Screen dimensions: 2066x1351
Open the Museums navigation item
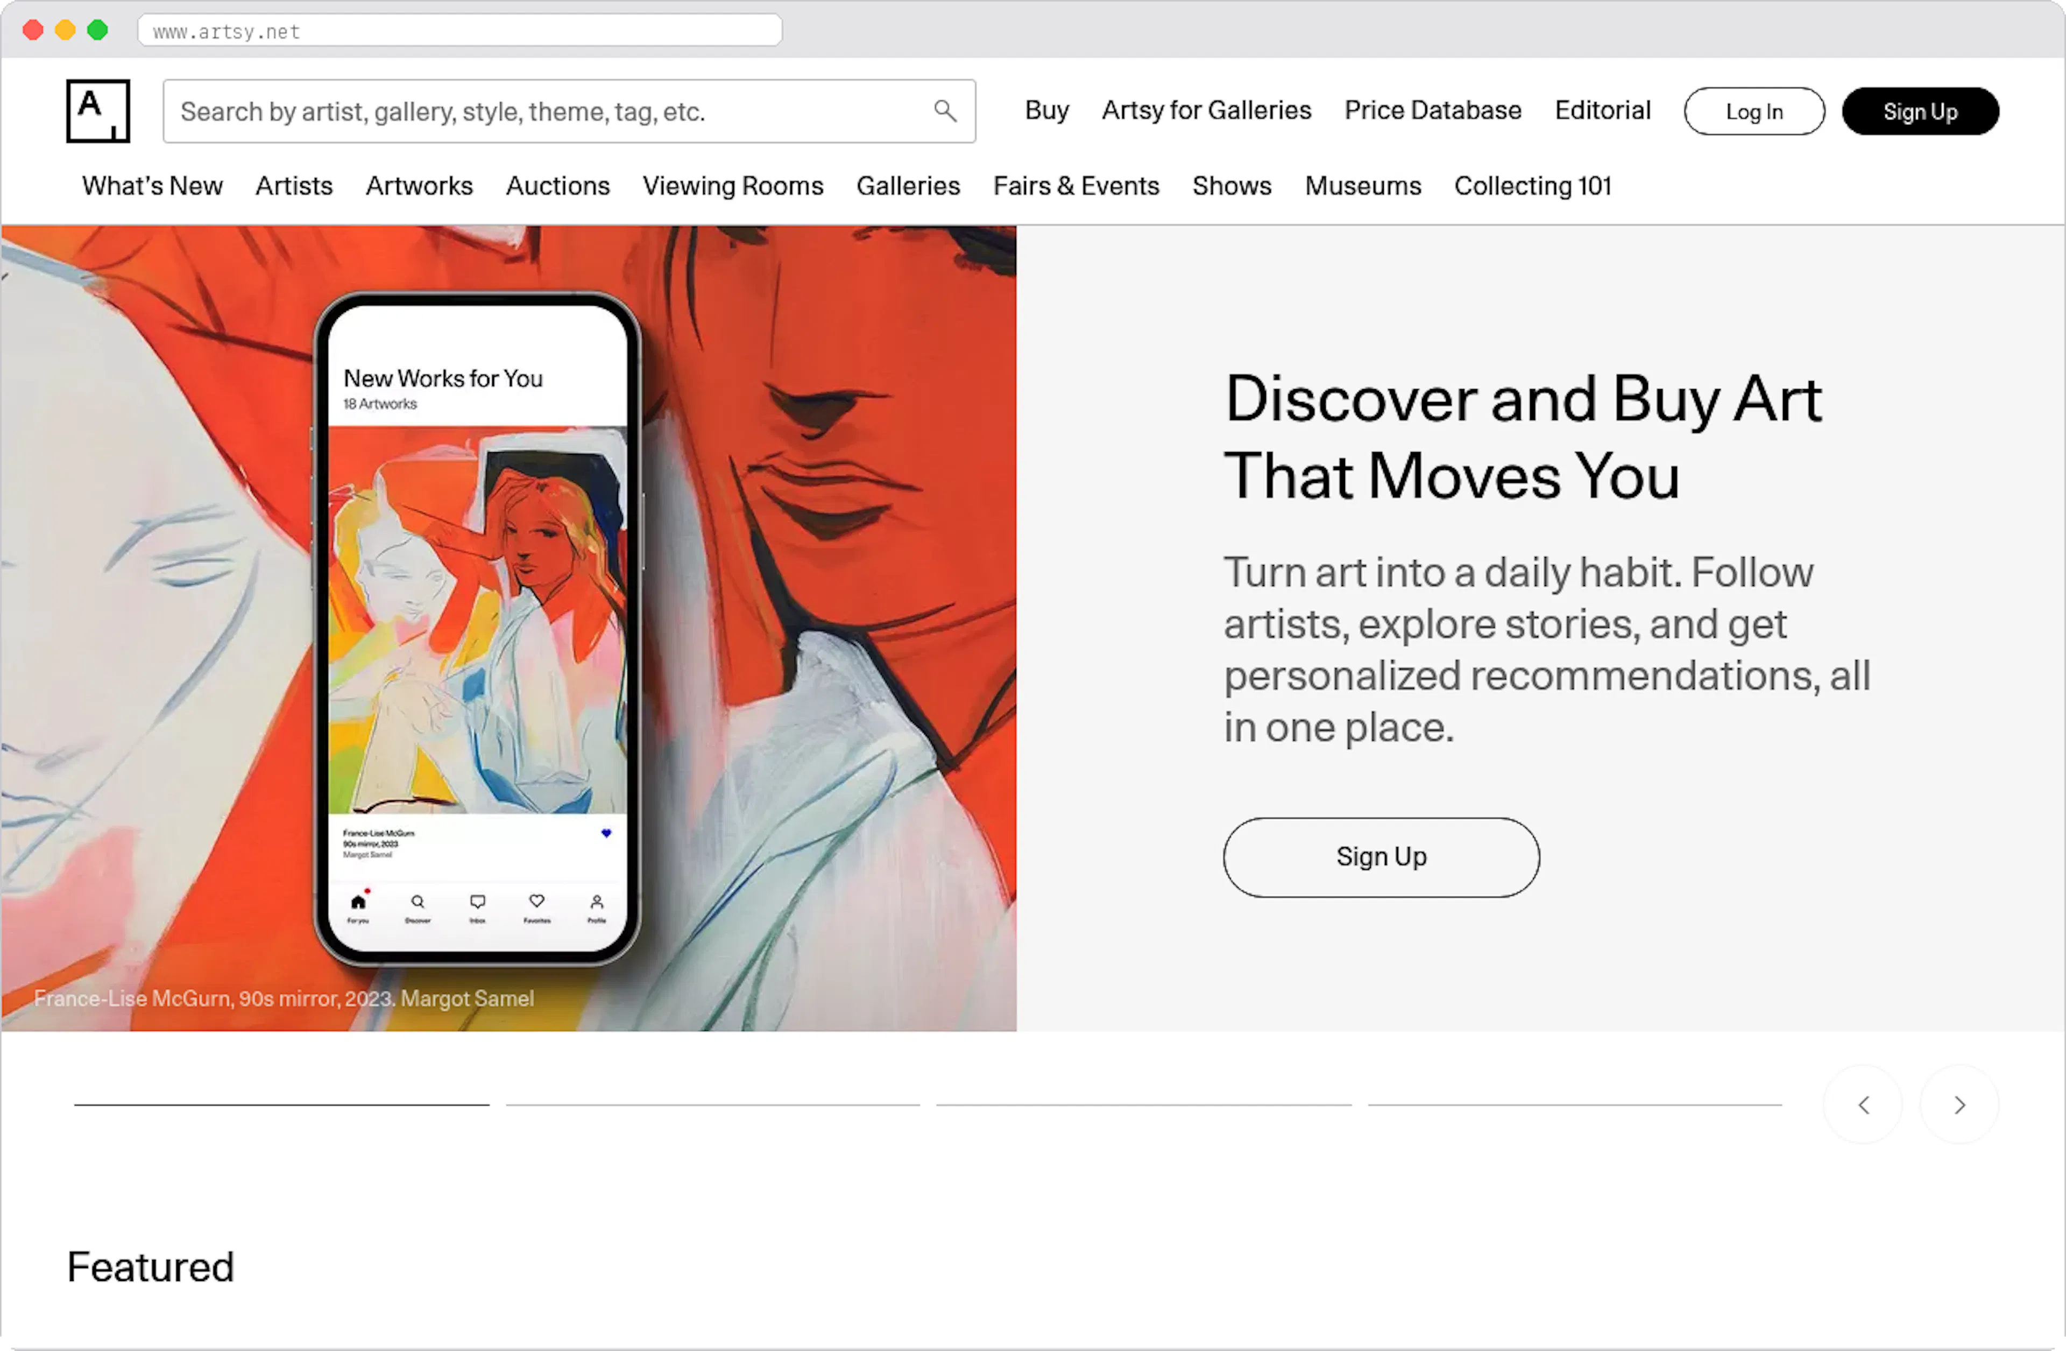point(1363,186)
